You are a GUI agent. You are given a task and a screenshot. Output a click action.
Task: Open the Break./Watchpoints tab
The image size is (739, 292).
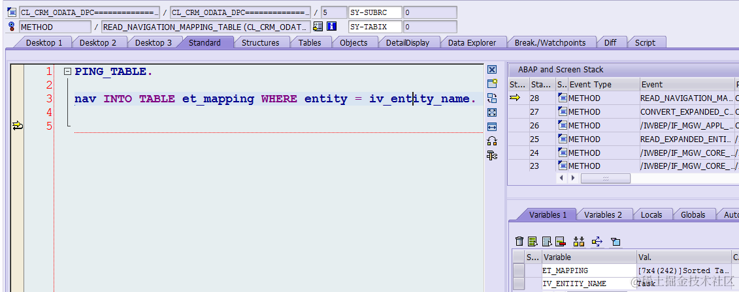(550, 42)
